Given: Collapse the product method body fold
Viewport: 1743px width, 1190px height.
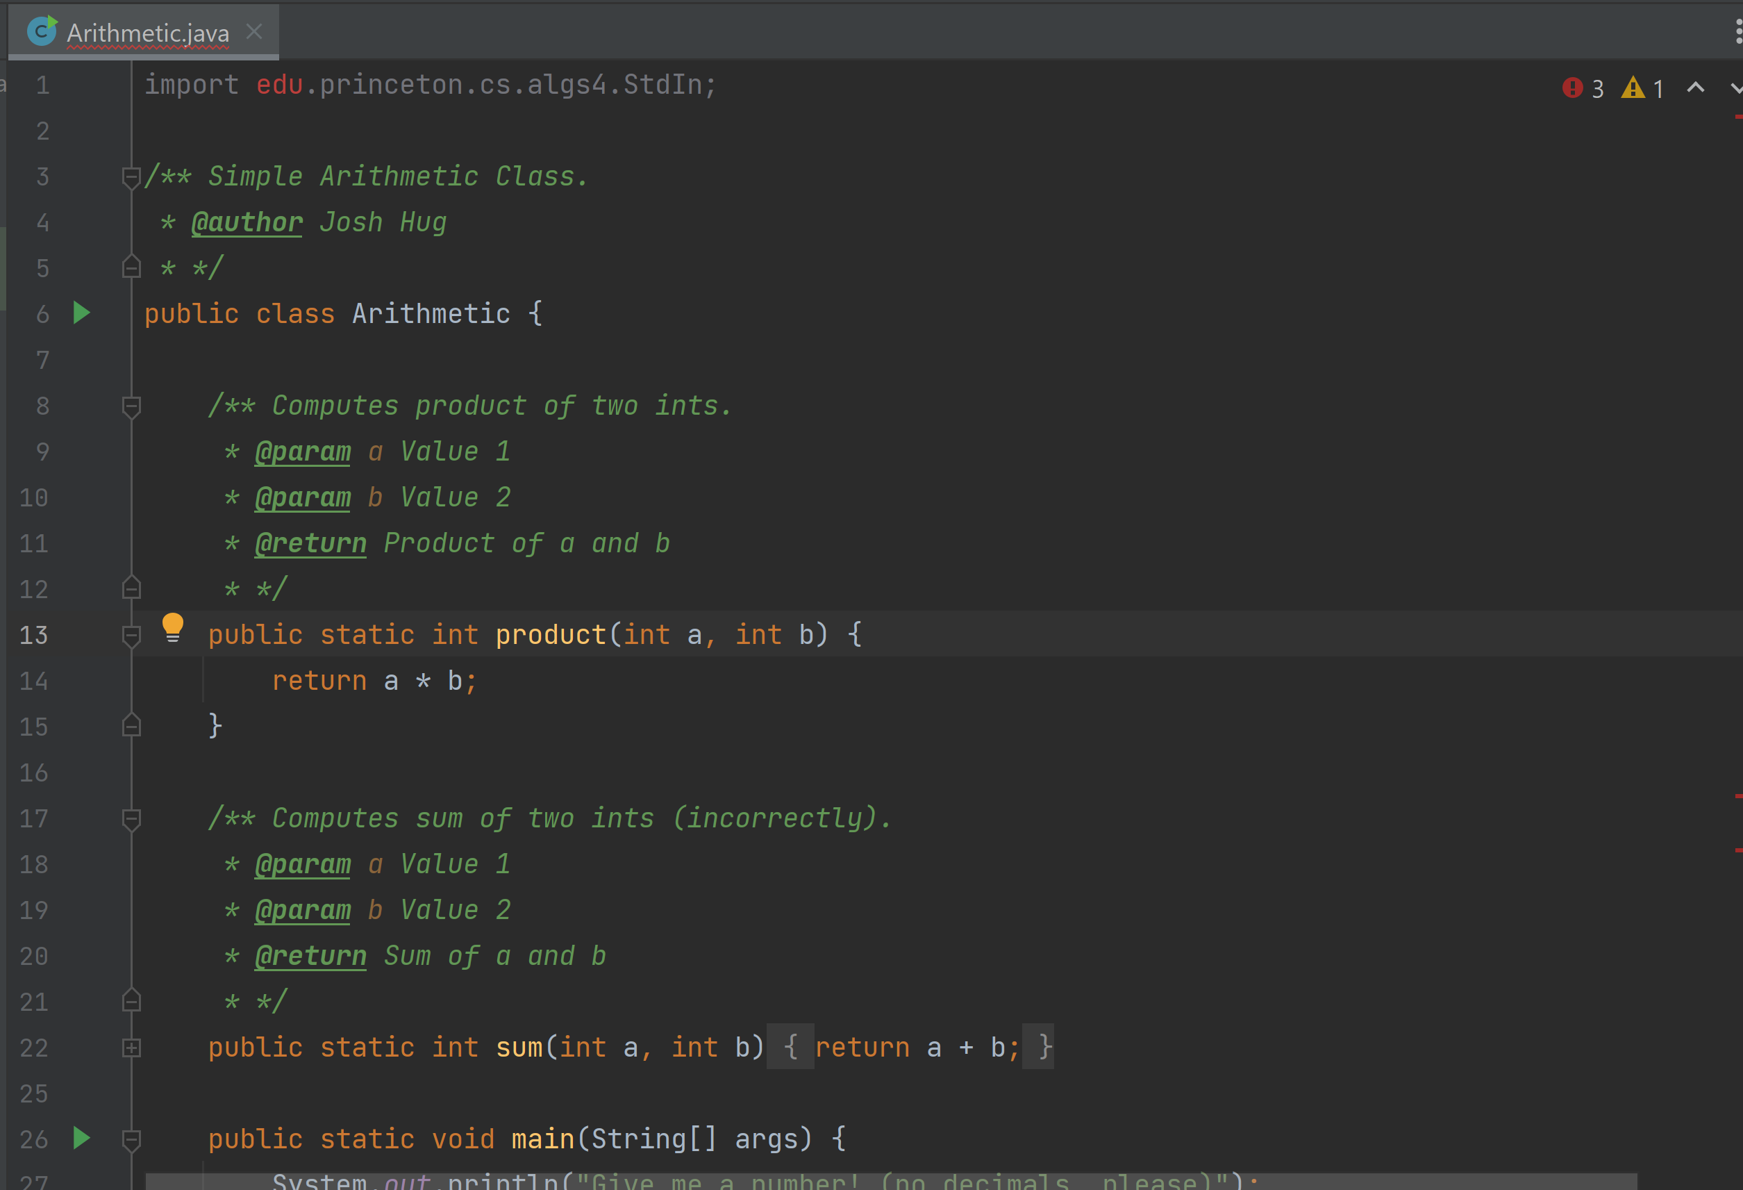Looking at the screenshot, I should pyautogui.click(x=131, y=636).
